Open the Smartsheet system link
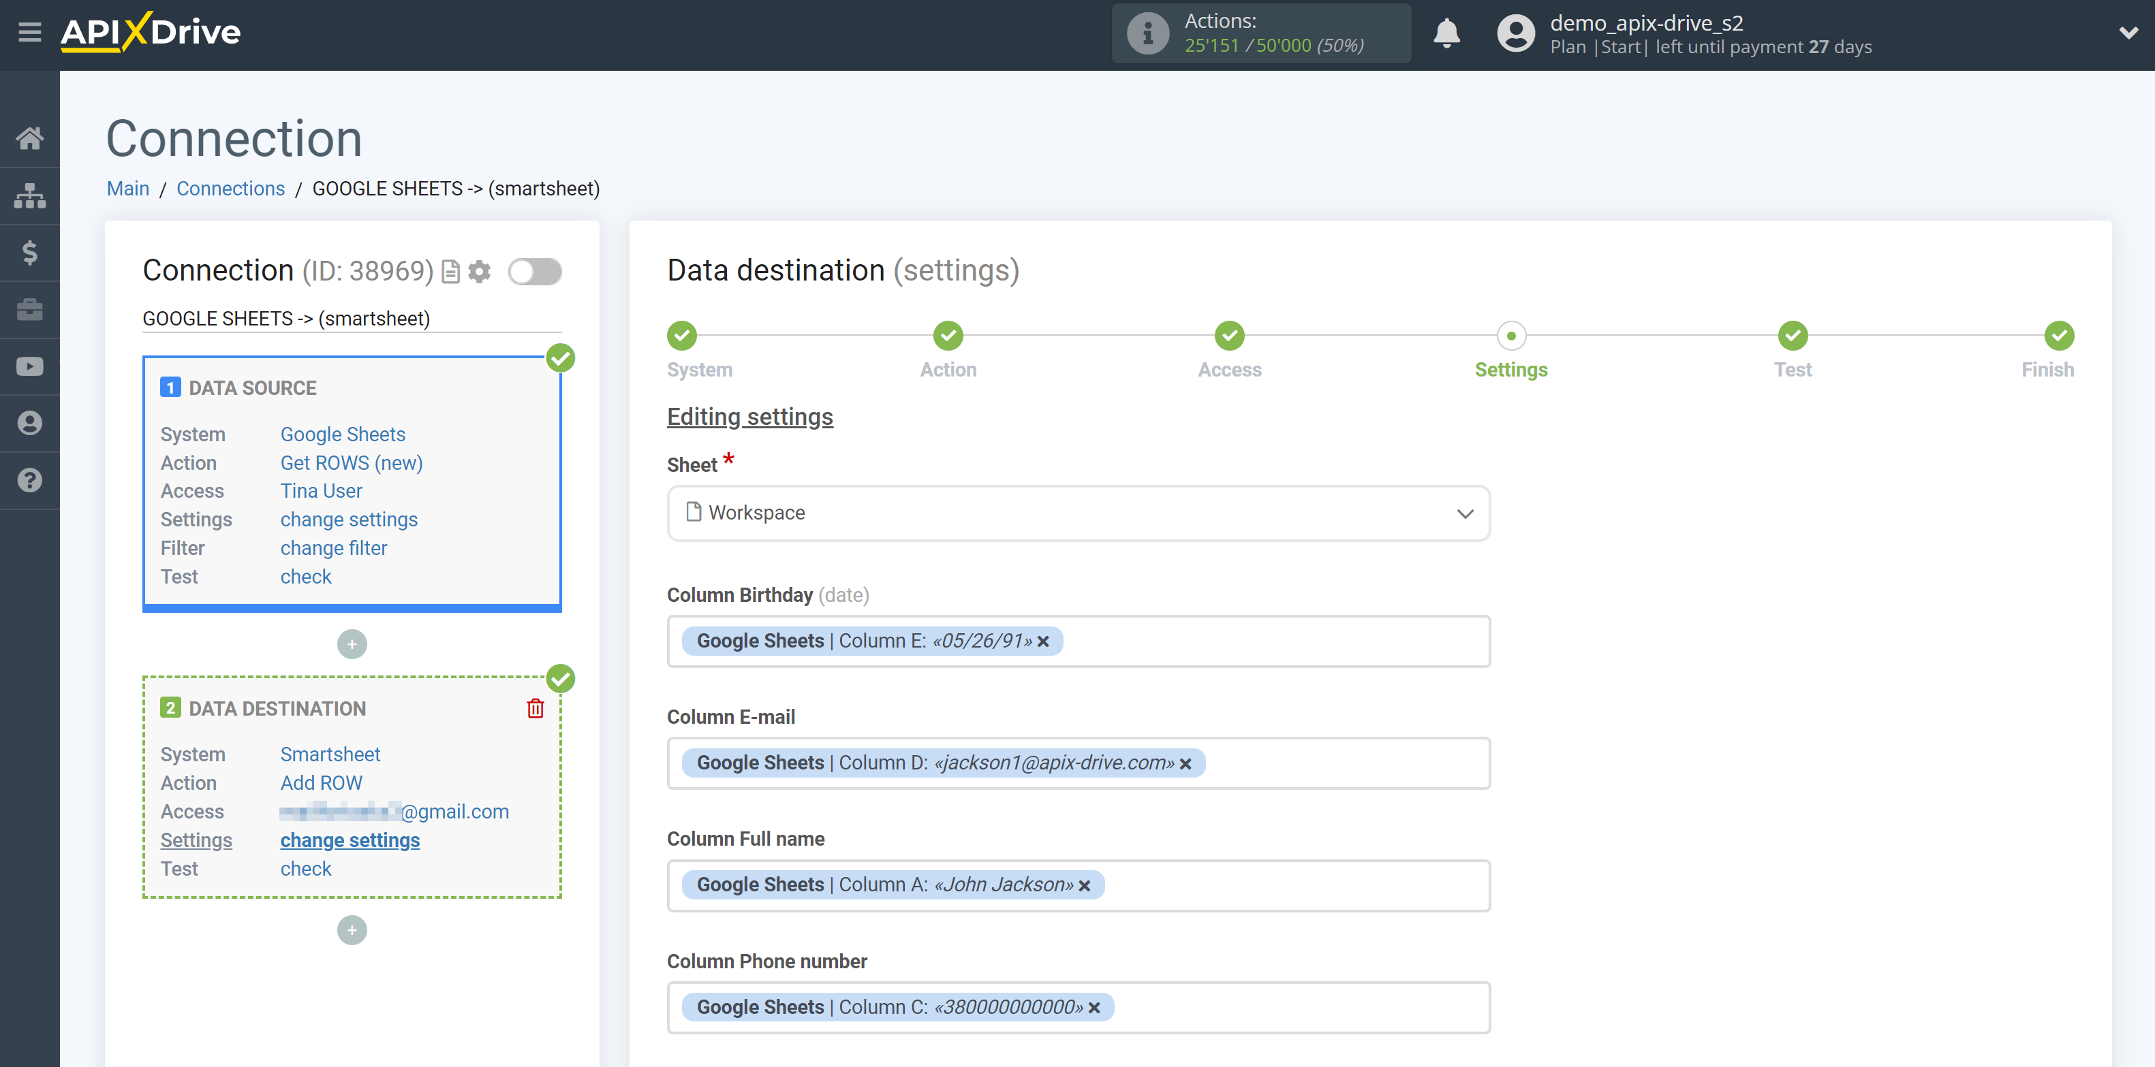2155x1067 pixels. point(330,754)
